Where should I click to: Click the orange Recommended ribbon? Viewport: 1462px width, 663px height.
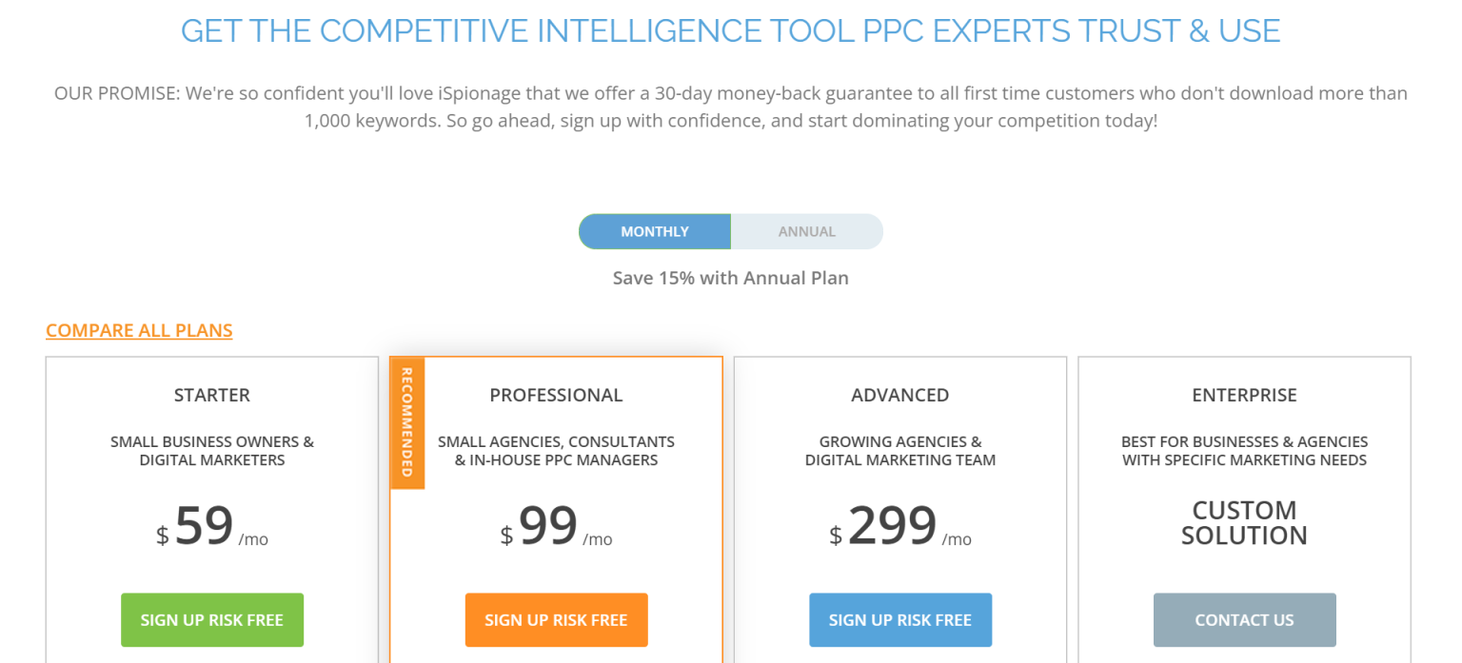pos(407,422)
